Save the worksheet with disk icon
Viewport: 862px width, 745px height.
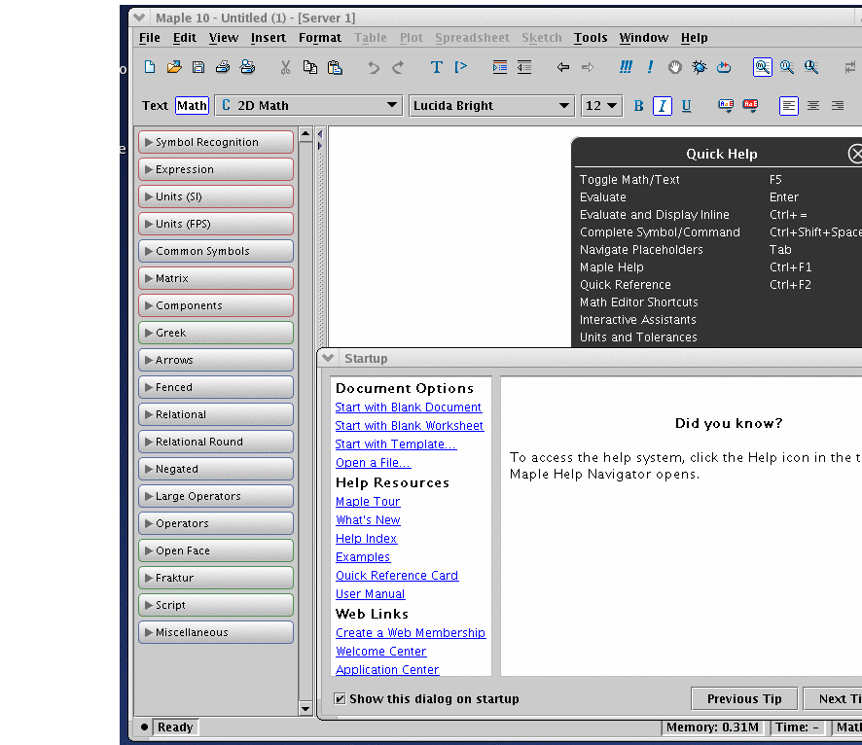[198, 67]
